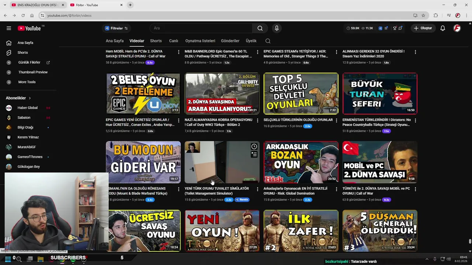Add Tuvalet Simülatör video to Watch Later
The height and width of the screenshot is (265, 472).
pos(254,146)
